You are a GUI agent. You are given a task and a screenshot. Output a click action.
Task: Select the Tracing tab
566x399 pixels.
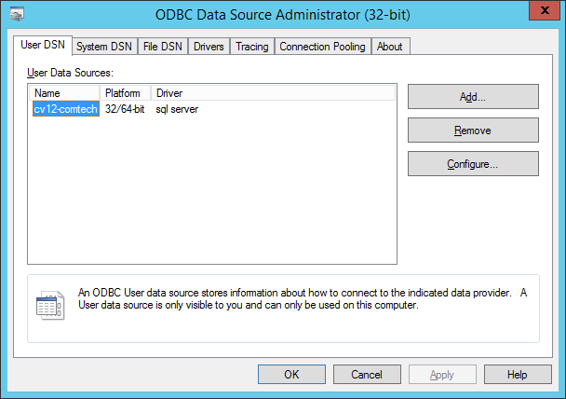point(252,47)
